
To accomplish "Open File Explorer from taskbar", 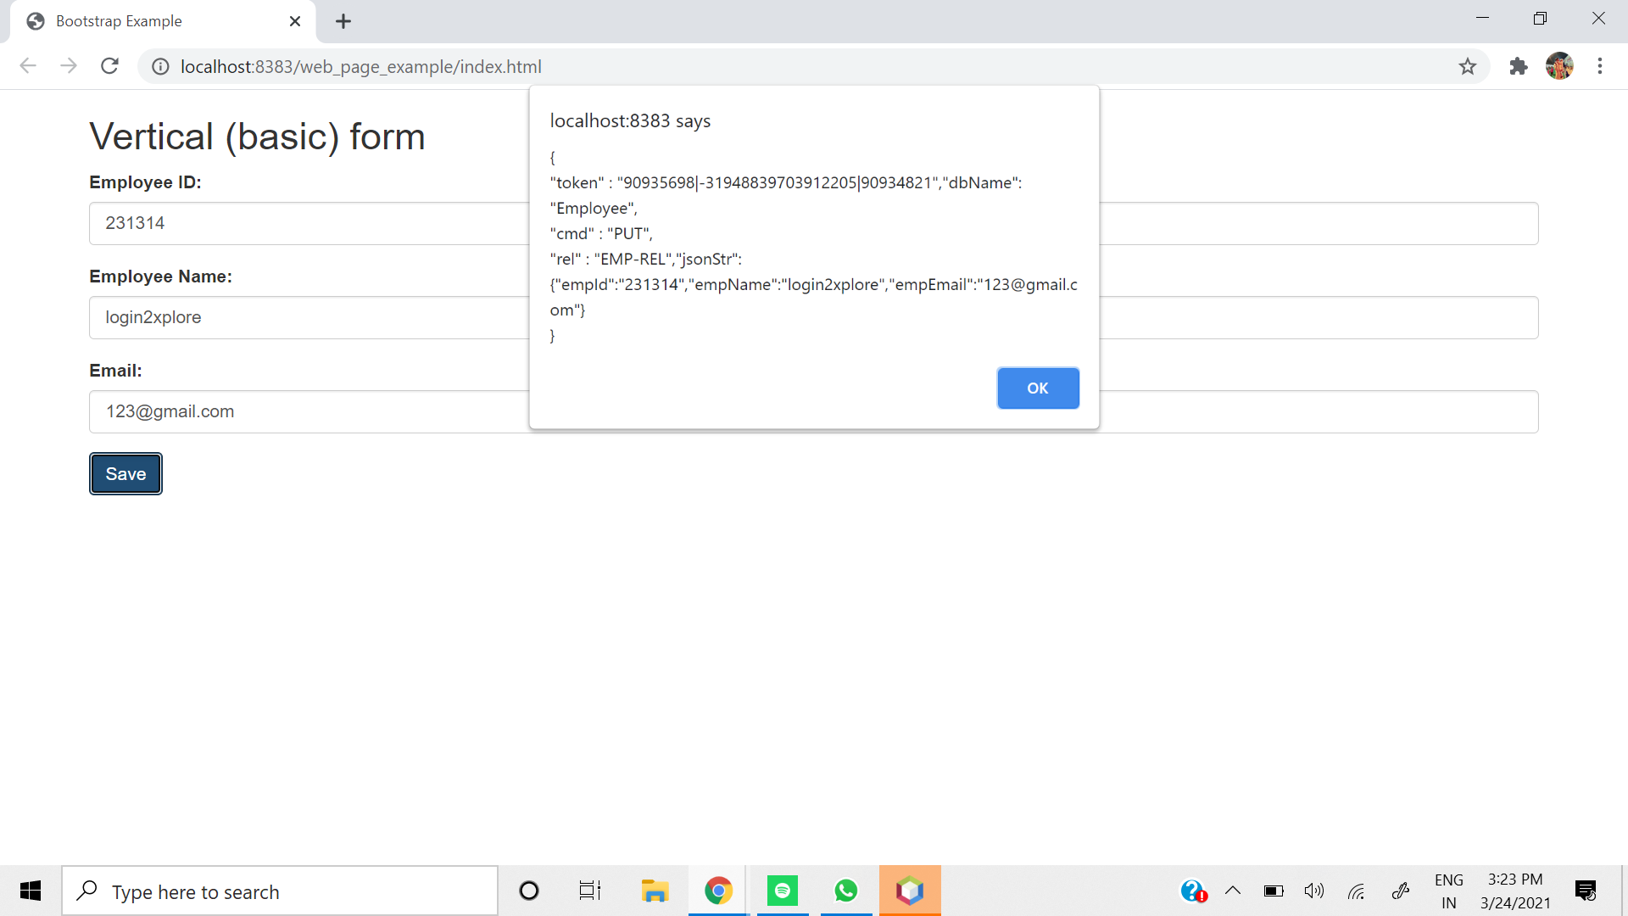I will pyautogui.click(x=655, y=891).
